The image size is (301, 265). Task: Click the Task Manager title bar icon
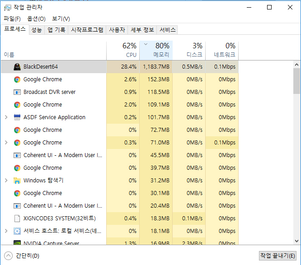point(8,8)
